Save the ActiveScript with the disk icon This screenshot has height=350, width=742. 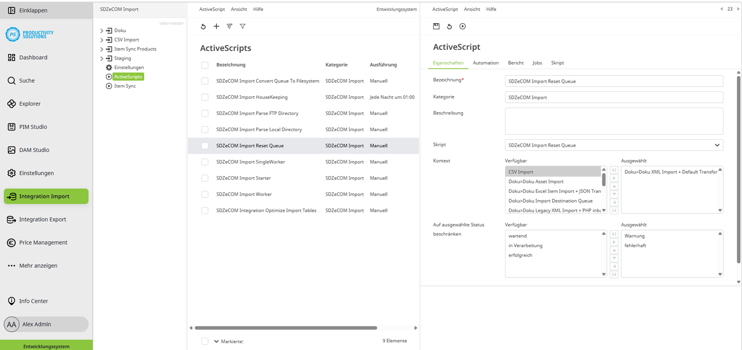coord(436,26)
